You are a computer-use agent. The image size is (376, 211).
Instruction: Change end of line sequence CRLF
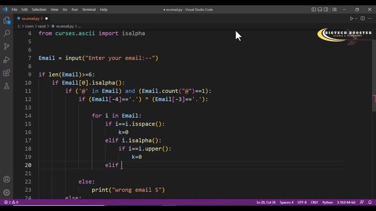click(x=314, y=202)
